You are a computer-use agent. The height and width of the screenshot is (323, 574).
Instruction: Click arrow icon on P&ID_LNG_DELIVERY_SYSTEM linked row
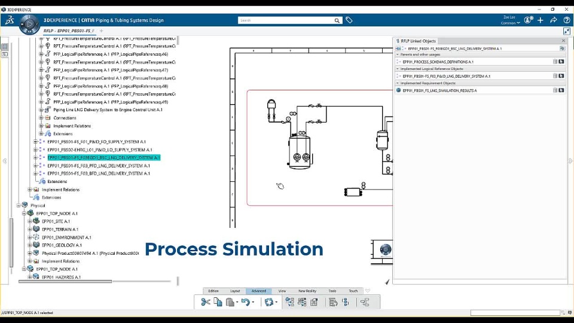click(x=561, y=76)
